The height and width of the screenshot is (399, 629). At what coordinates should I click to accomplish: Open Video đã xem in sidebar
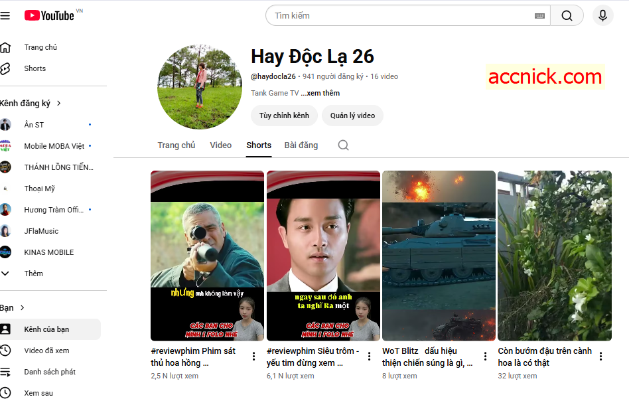pyautogui.click(x=46, y=351)
